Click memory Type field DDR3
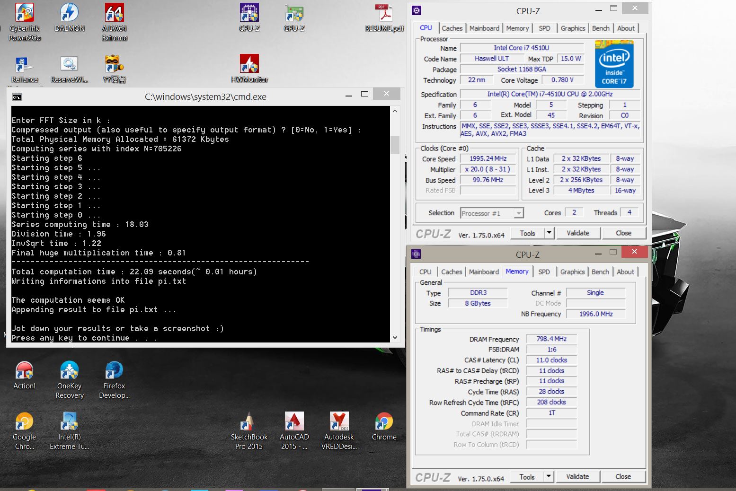736x491 pixels. pos(478,293)
